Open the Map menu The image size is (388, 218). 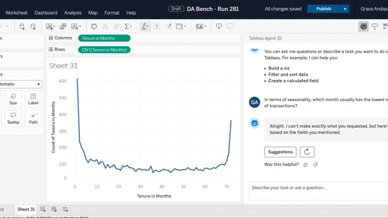point(93,13)
